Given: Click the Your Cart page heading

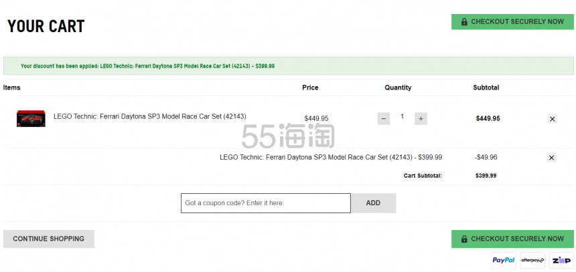Looking at the screenshot, I should pos(46,26).
